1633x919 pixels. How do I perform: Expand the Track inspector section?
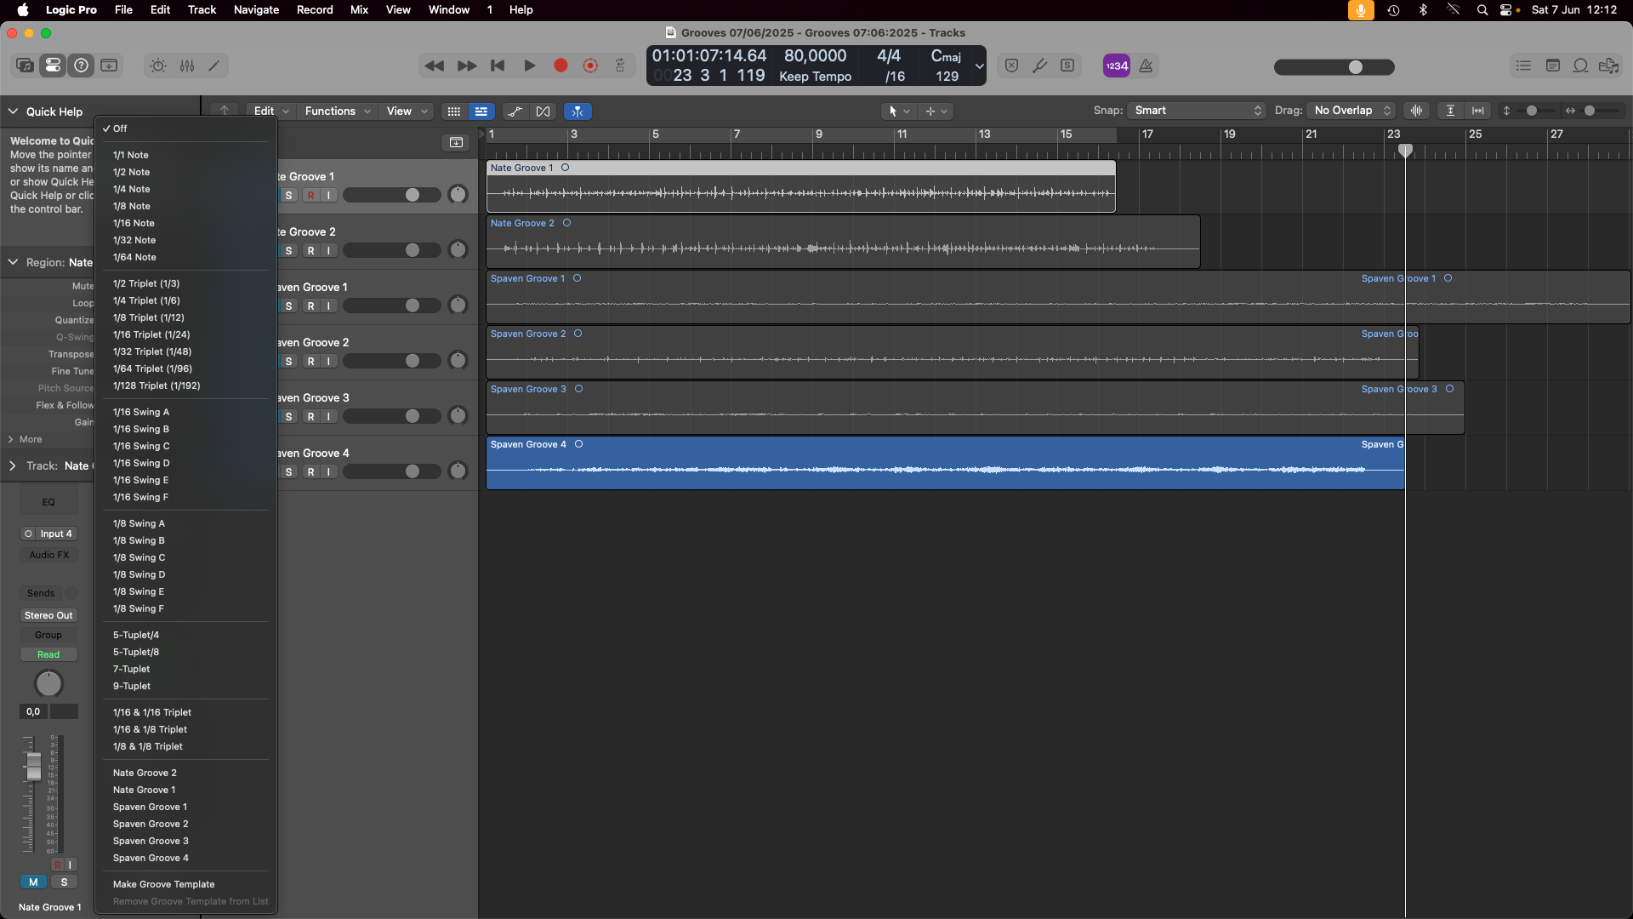[x=13, y=465]
